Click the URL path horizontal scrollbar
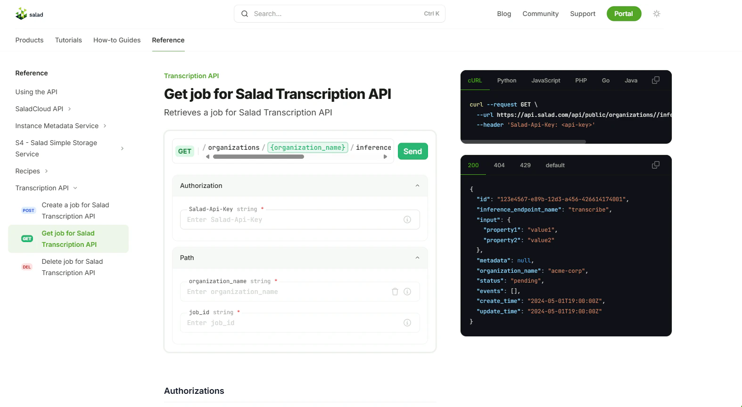 (x=258, y=157)
